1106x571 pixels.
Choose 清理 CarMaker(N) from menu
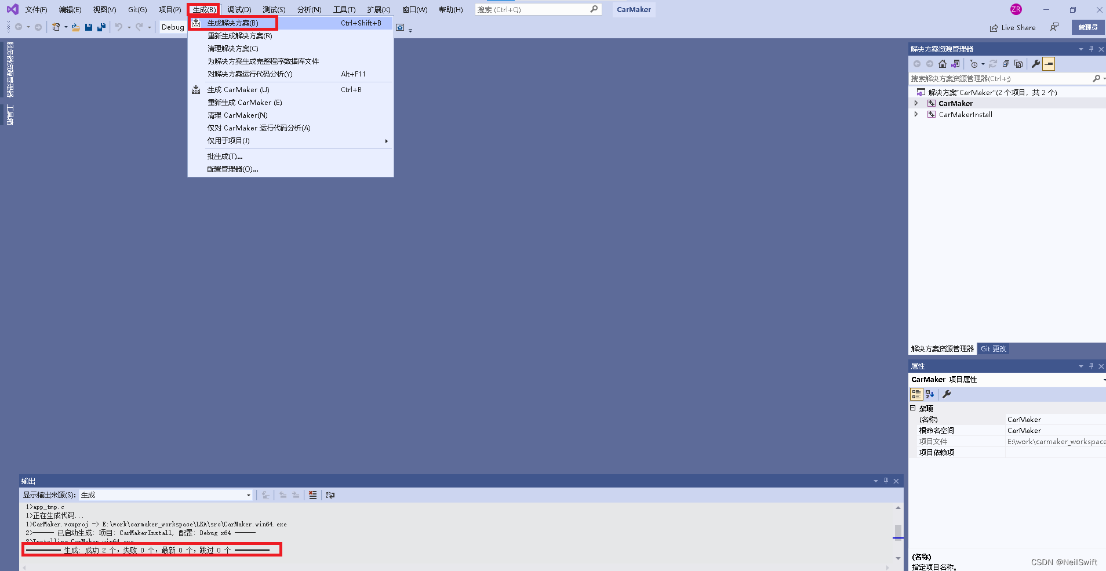click(x=290, y=115)
